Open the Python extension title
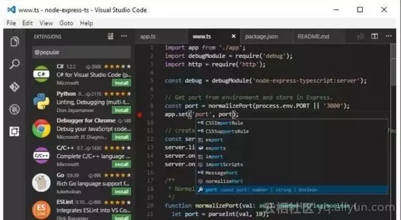 (x=66, y=94)
